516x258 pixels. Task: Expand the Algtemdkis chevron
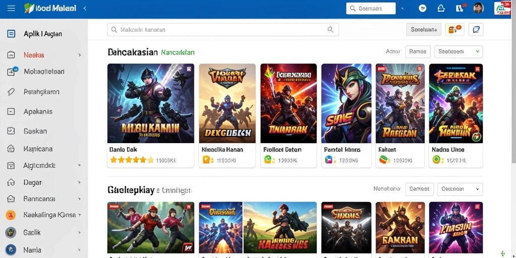(x=79, y=165)
